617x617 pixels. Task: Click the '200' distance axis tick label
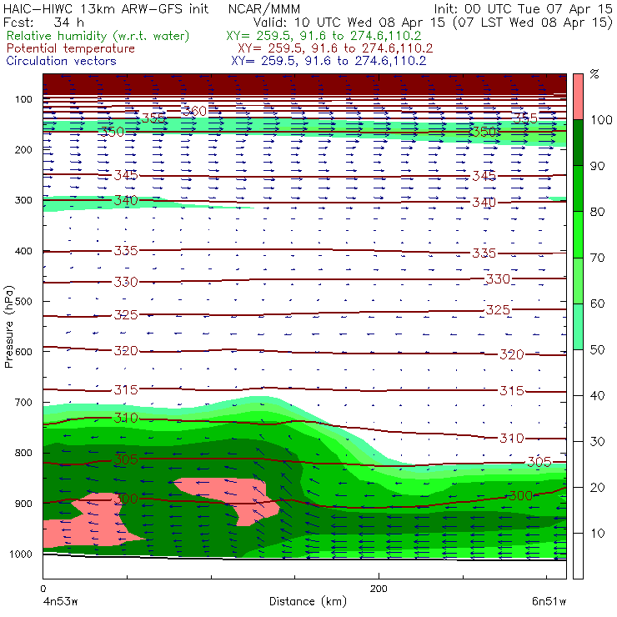(379, 589)
